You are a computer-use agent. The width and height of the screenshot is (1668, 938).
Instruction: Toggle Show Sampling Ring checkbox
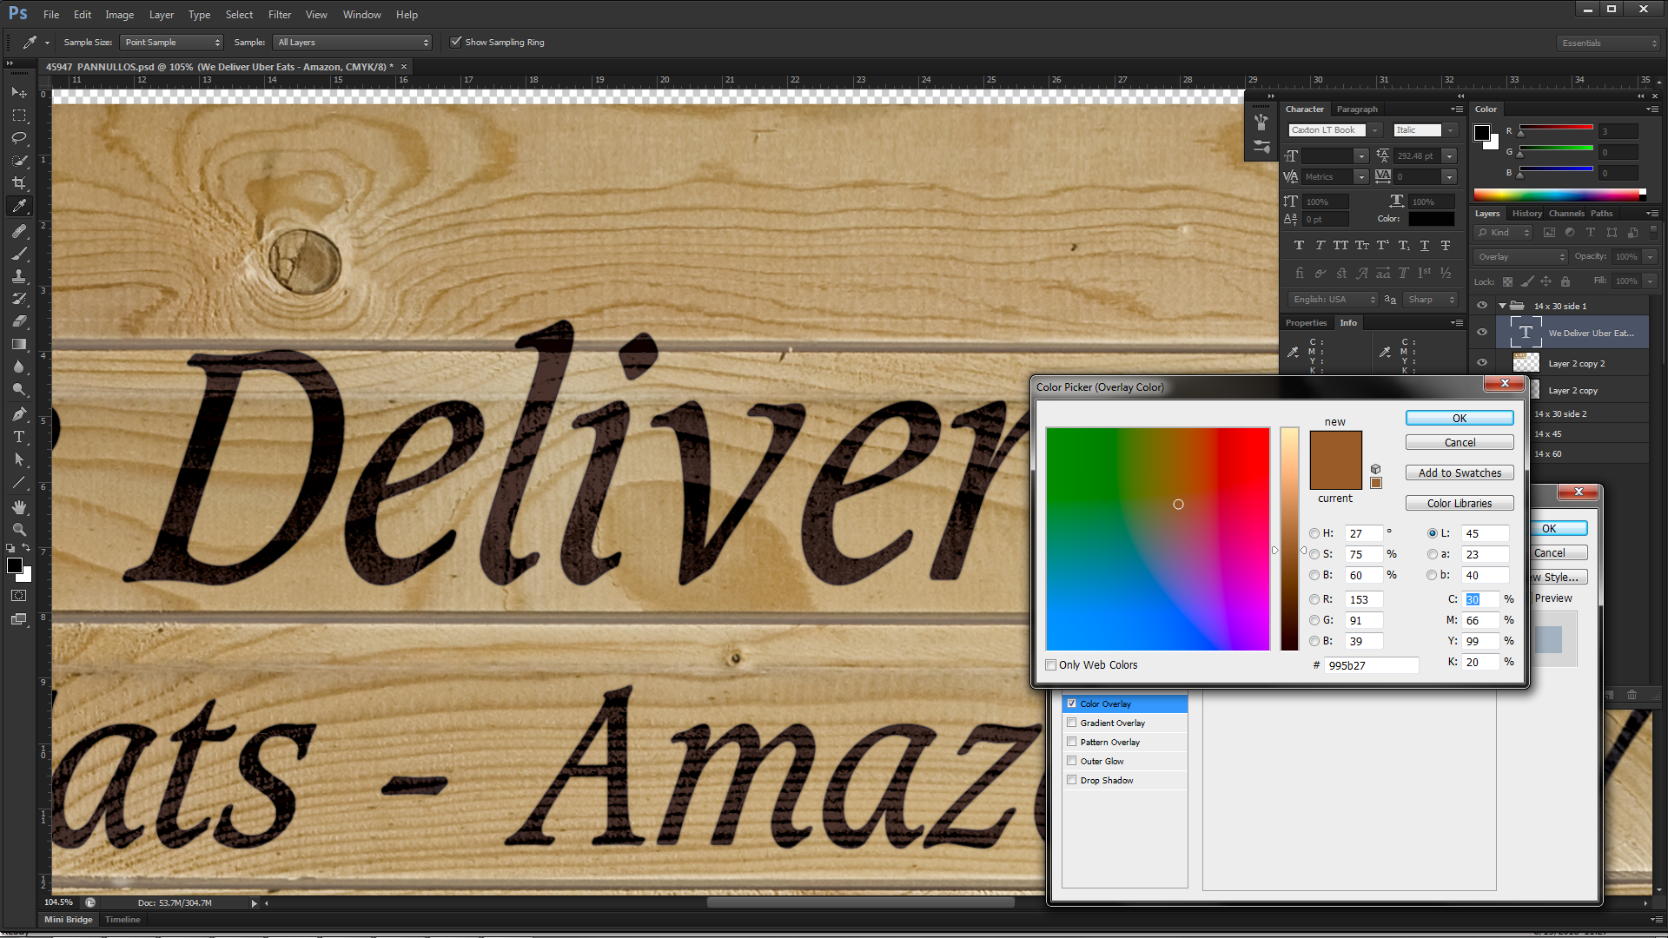coord(455,42)
